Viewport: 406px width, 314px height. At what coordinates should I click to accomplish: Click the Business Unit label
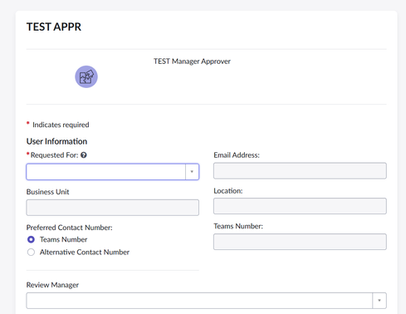(47, 192)
